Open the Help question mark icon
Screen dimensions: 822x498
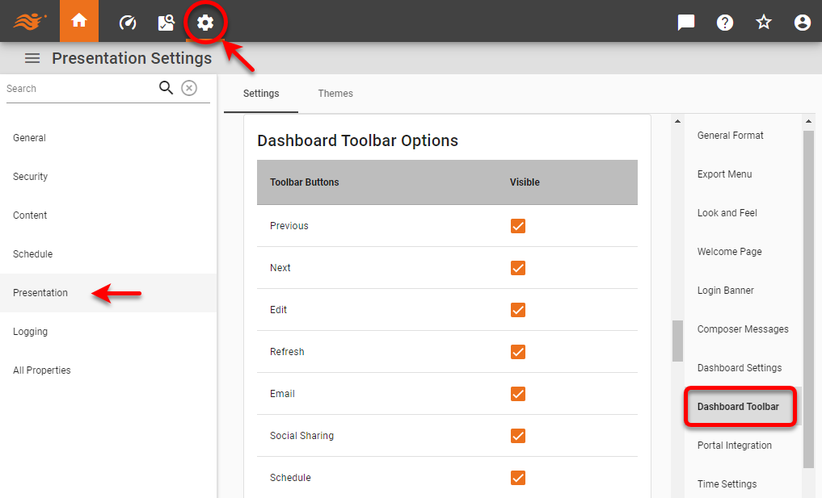click(724, 22)
